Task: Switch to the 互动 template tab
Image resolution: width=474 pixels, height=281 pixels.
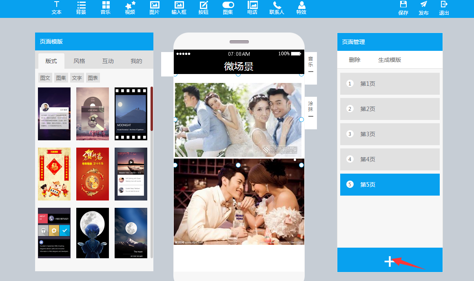Action: point(108,61)
